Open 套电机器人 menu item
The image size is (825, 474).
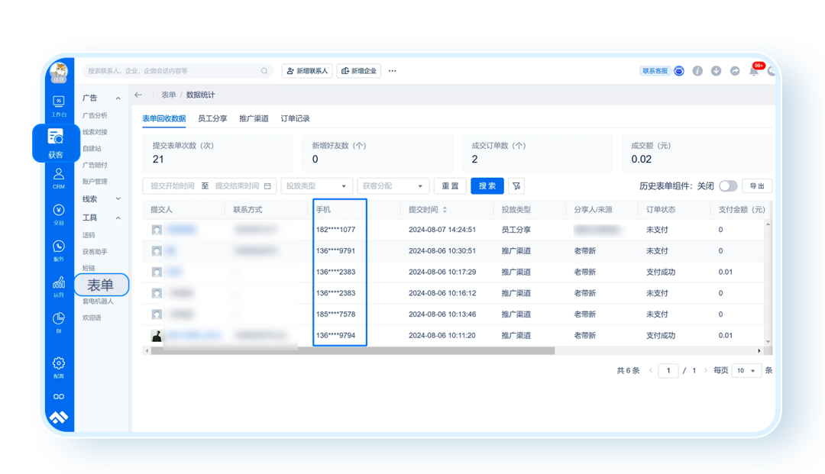click(98, 301)
